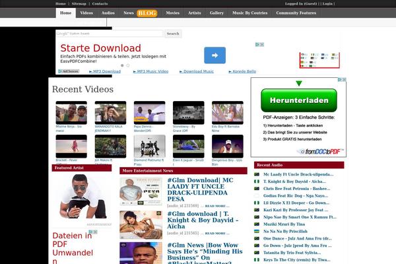Click the flag icon beside One Dance - Julz
Viewport: 396px width, 264px height.
coord(257,238)
